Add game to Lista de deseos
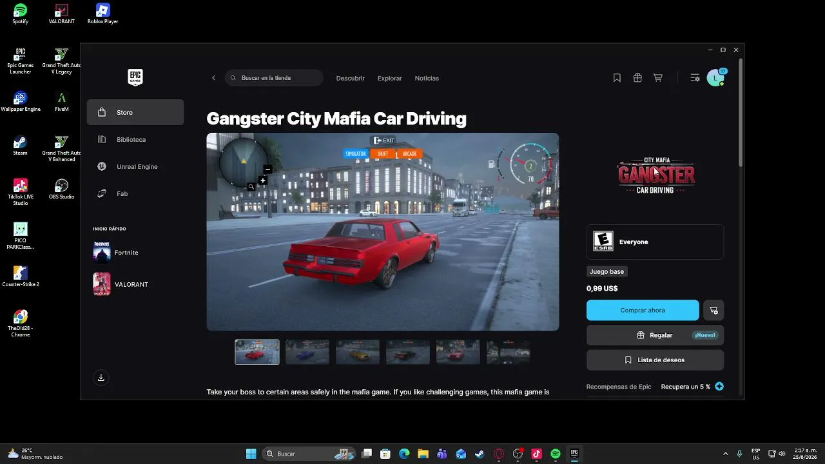This screenshot has width=825, height=464. click(x=655, y=360)
